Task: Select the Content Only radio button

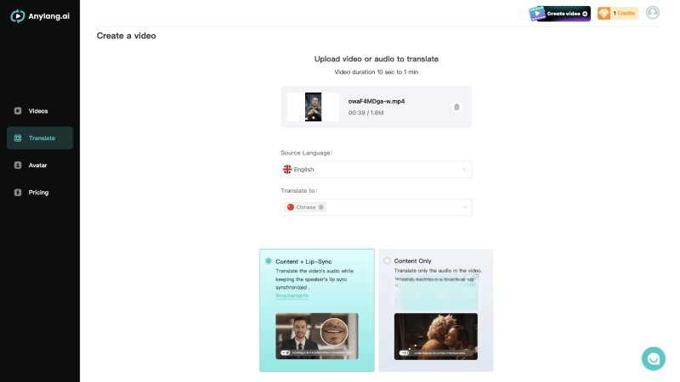Action: (x=388, y=261)
